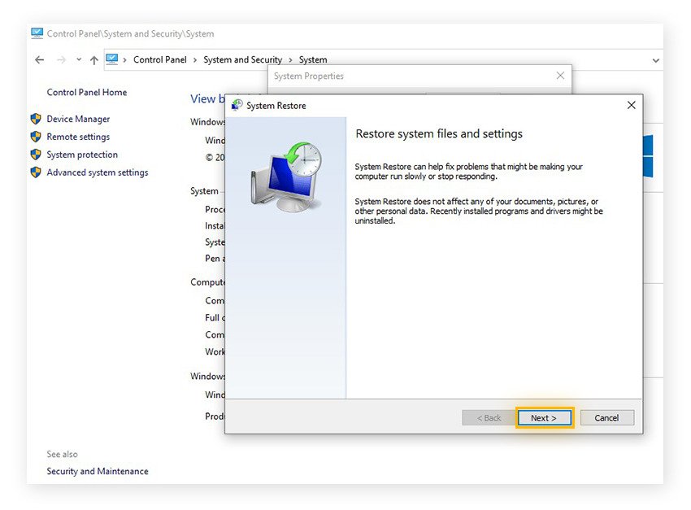Go to Control Panel Home

(x=87, y=92)
